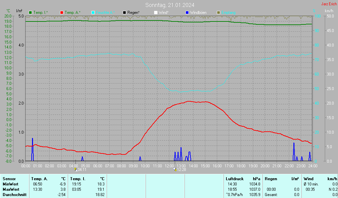Click the 'Temp. I.' column header in table

[78, 179]
